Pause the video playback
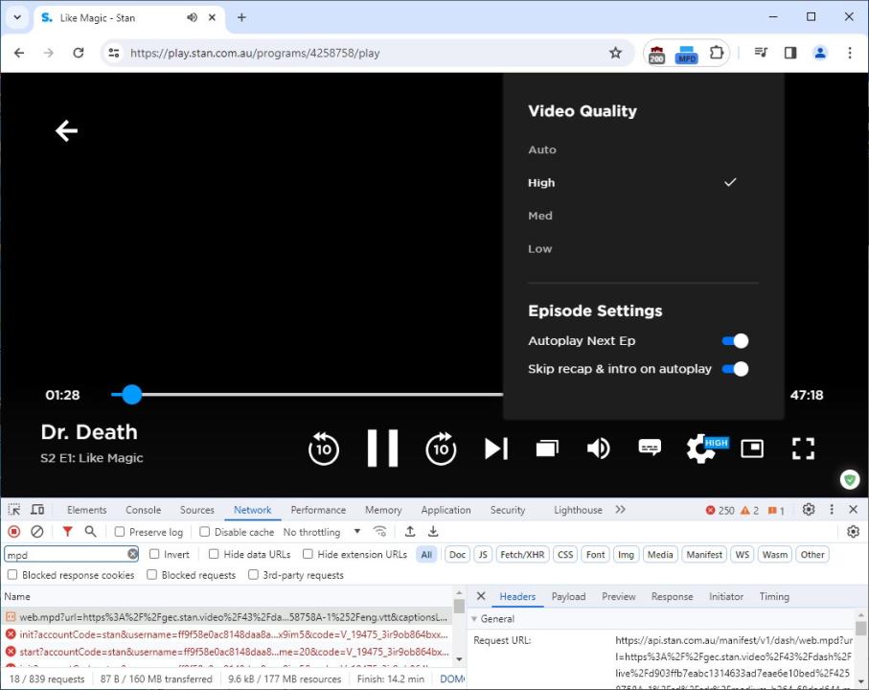Viewport: 869px width, 690px height. (382, 448)
